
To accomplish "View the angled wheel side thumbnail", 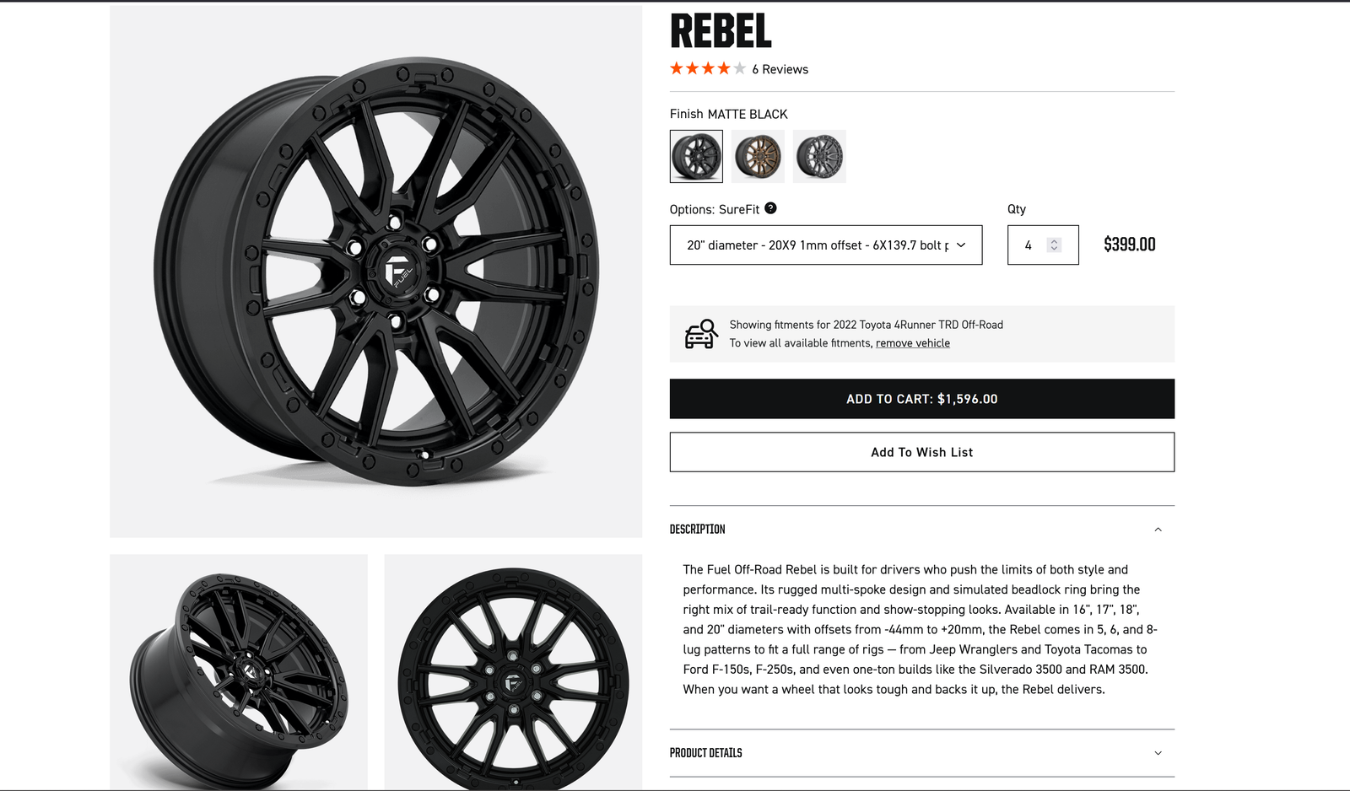I will coord(239,672).
